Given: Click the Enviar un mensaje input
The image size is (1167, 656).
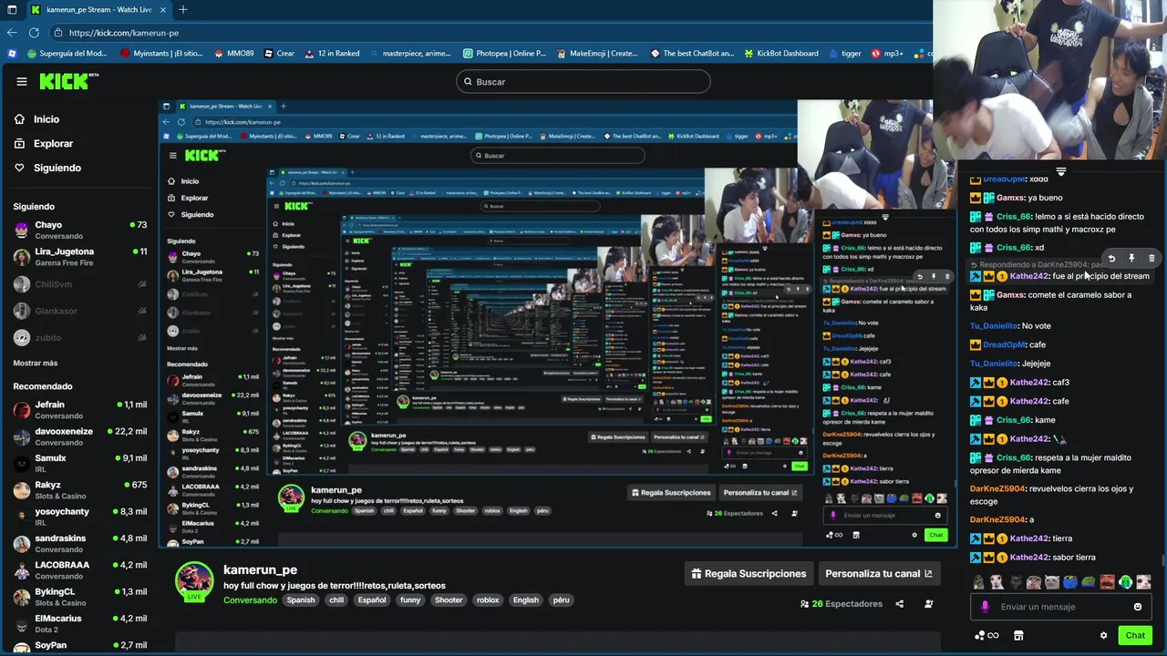Looking at the screenshot, I should click(1060, 607).
